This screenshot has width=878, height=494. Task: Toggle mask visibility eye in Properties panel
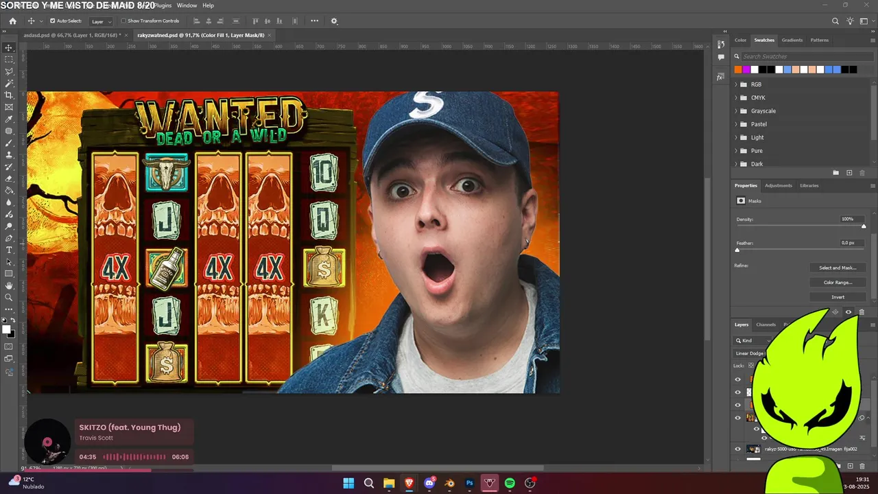849,312
